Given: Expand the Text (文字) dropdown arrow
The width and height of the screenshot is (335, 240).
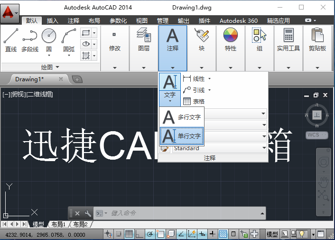Looking at the screenshot, I should [170, 101].
